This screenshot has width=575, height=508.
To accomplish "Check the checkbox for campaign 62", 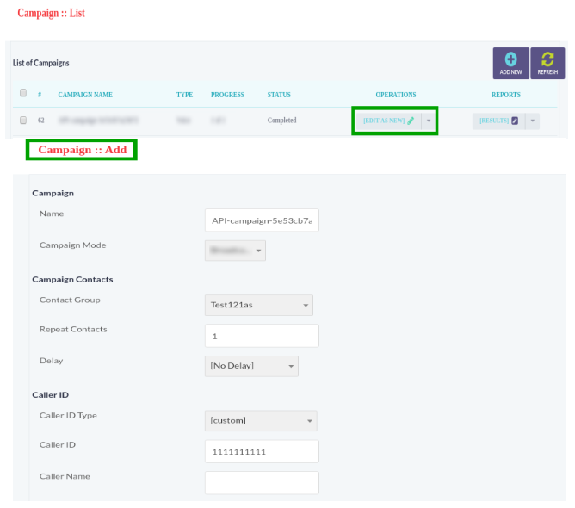I will point(24,121).
